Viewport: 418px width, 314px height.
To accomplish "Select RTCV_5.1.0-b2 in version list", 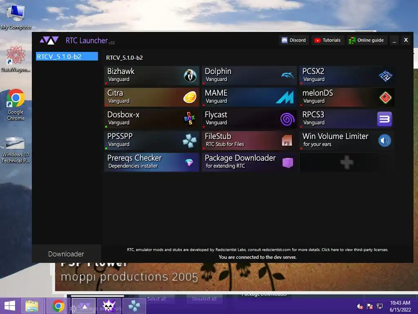I will 67,56.
